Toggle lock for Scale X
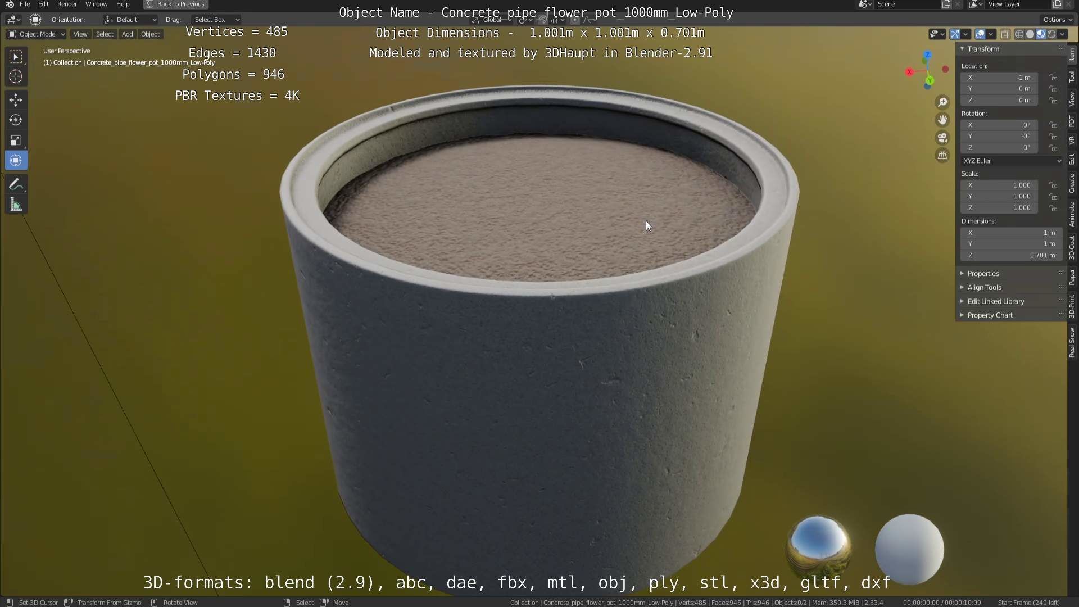 tap(1053, 185)
